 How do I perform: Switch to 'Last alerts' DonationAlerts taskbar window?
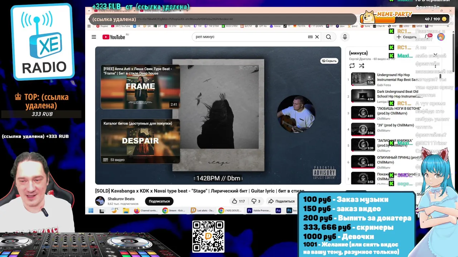[x=203, y=211]
